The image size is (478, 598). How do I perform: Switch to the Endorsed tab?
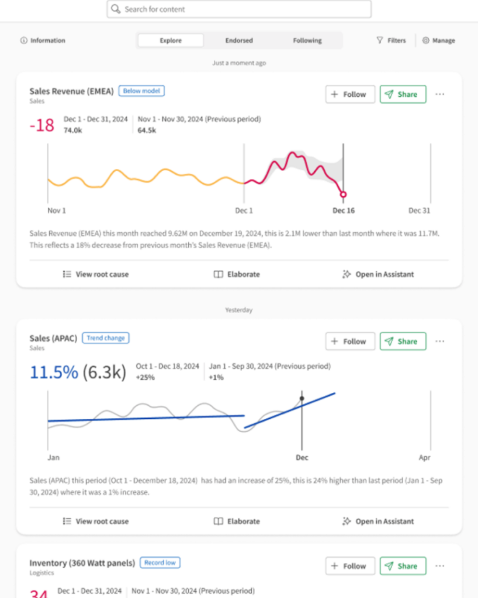pos(239,41)
